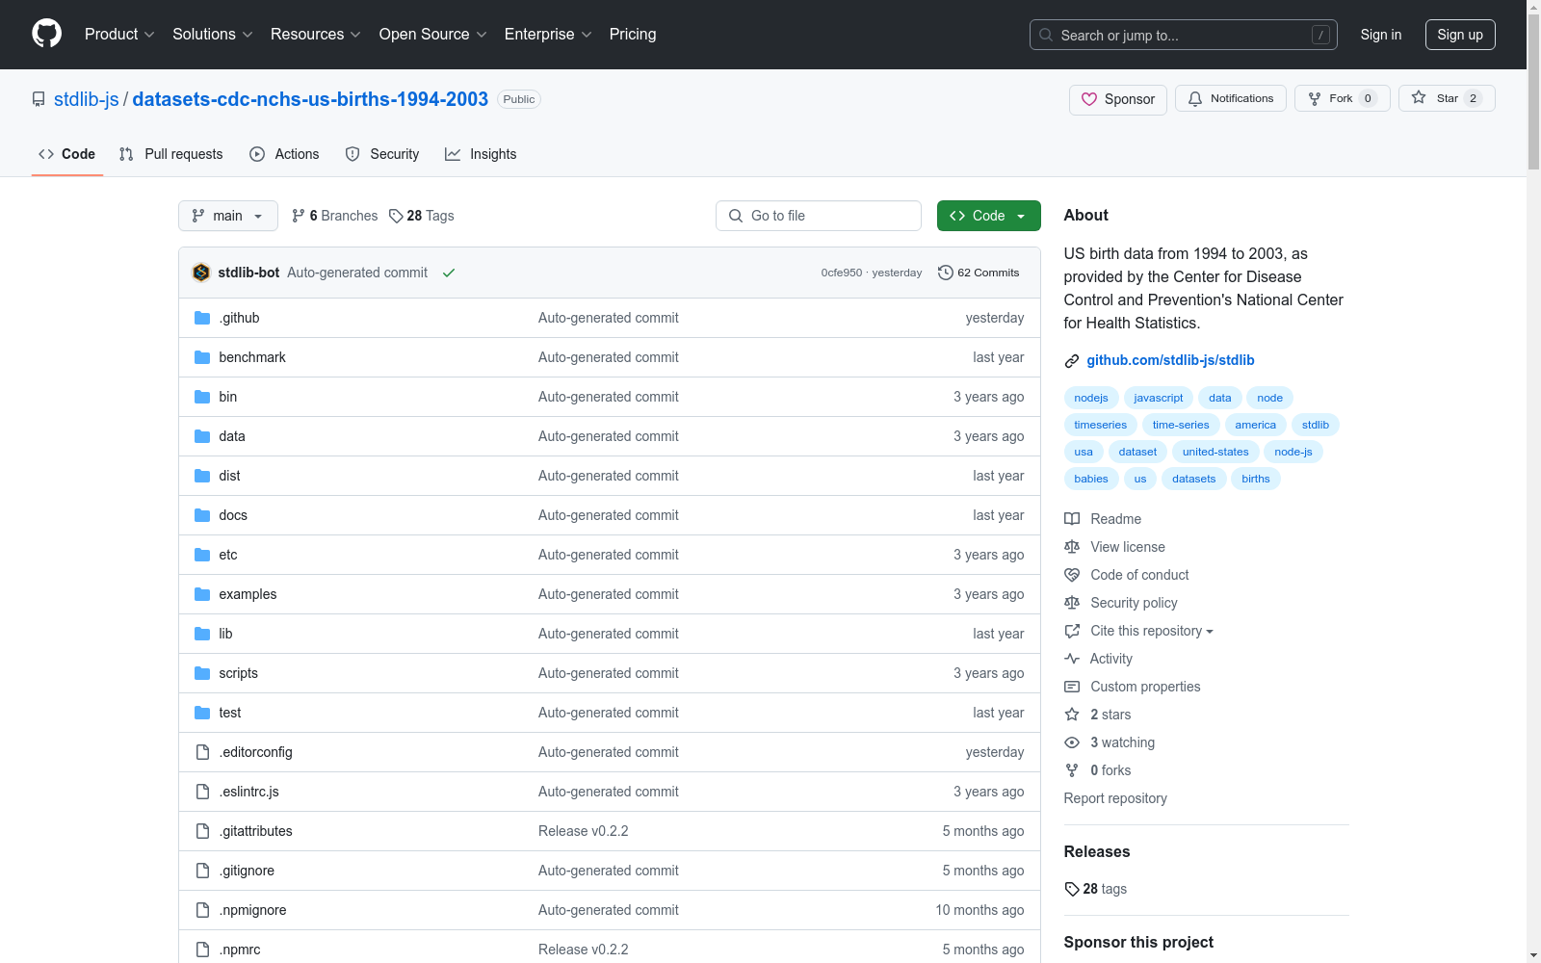
Task: Open the stdlib-js owner link
Action: pyautogui.click(x=86, y=99)
